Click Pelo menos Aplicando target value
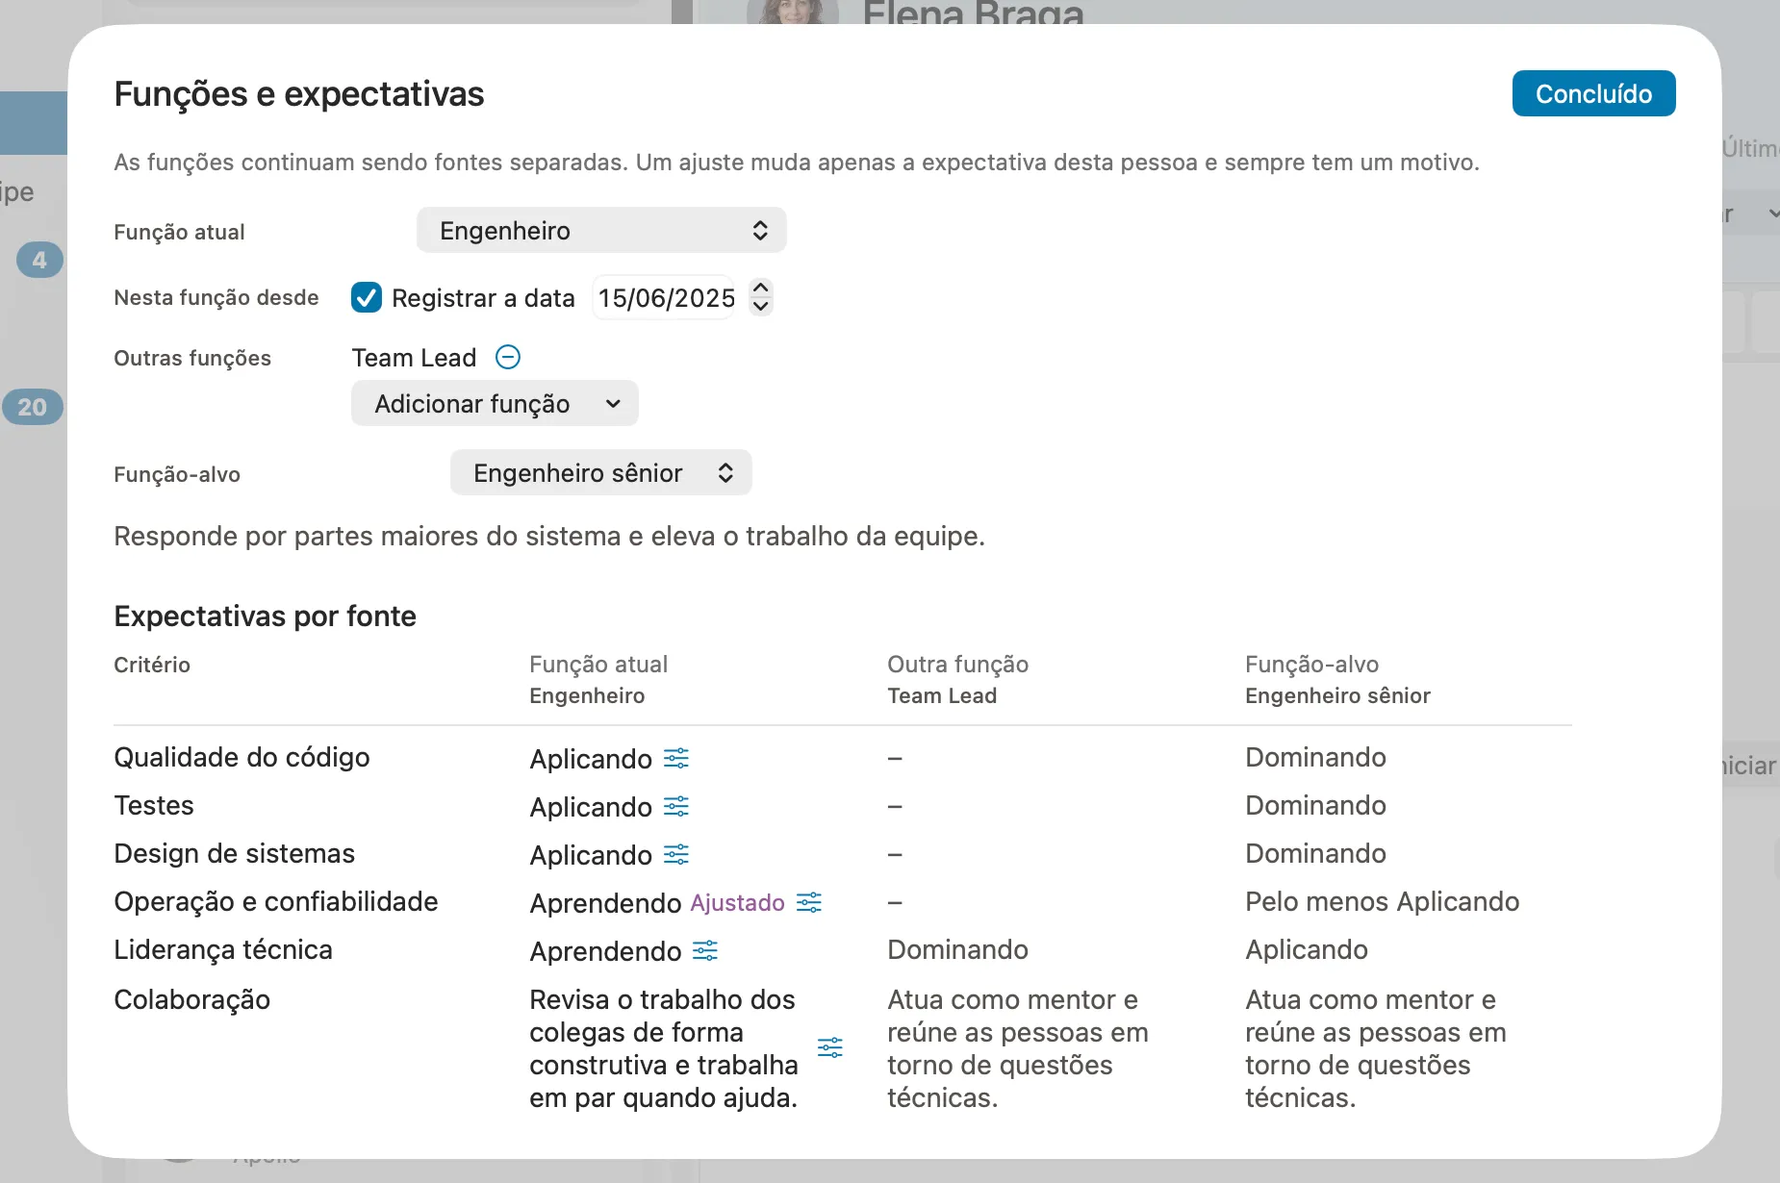The width and height of the screenshot is (1780, 1183). tap(1382, 902)
